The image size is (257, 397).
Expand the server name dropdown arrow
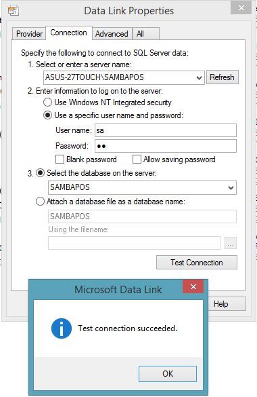pyautogui.click(x=199, y=78)
